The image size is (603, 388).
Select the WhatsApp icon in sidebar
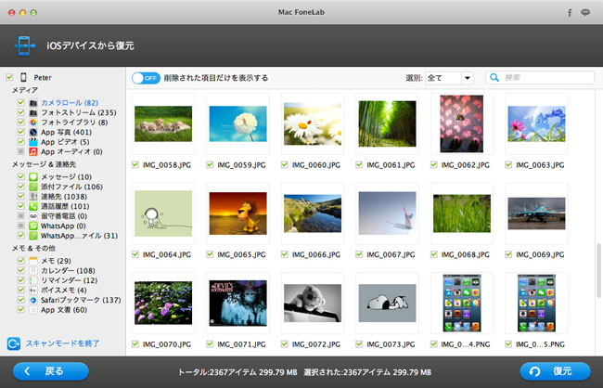click(x=32, y=225)
